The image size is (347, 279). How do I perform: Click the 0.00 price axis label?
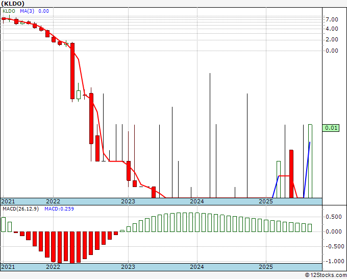point(332,51)
